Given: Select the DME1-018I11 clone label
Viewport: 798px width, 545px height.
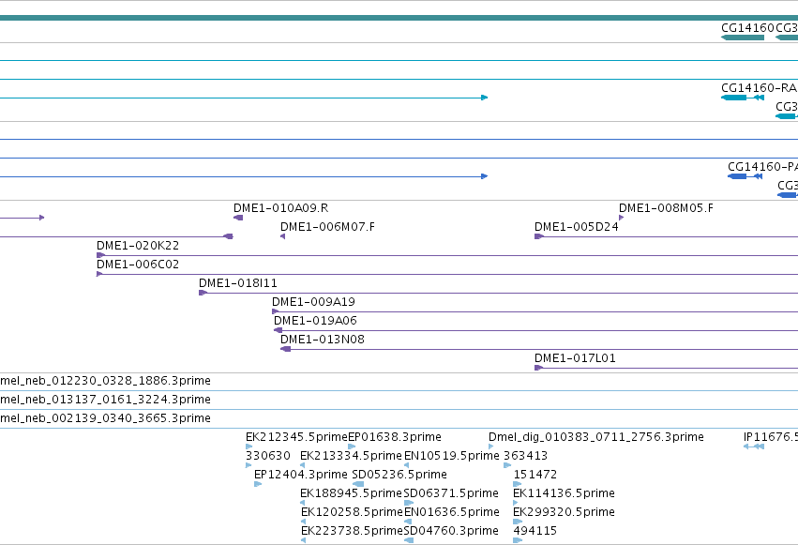Looking at the screenshot, I should tap(237, 283).
